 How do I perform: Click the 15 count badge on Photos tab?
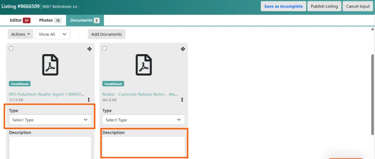(58, 20)
